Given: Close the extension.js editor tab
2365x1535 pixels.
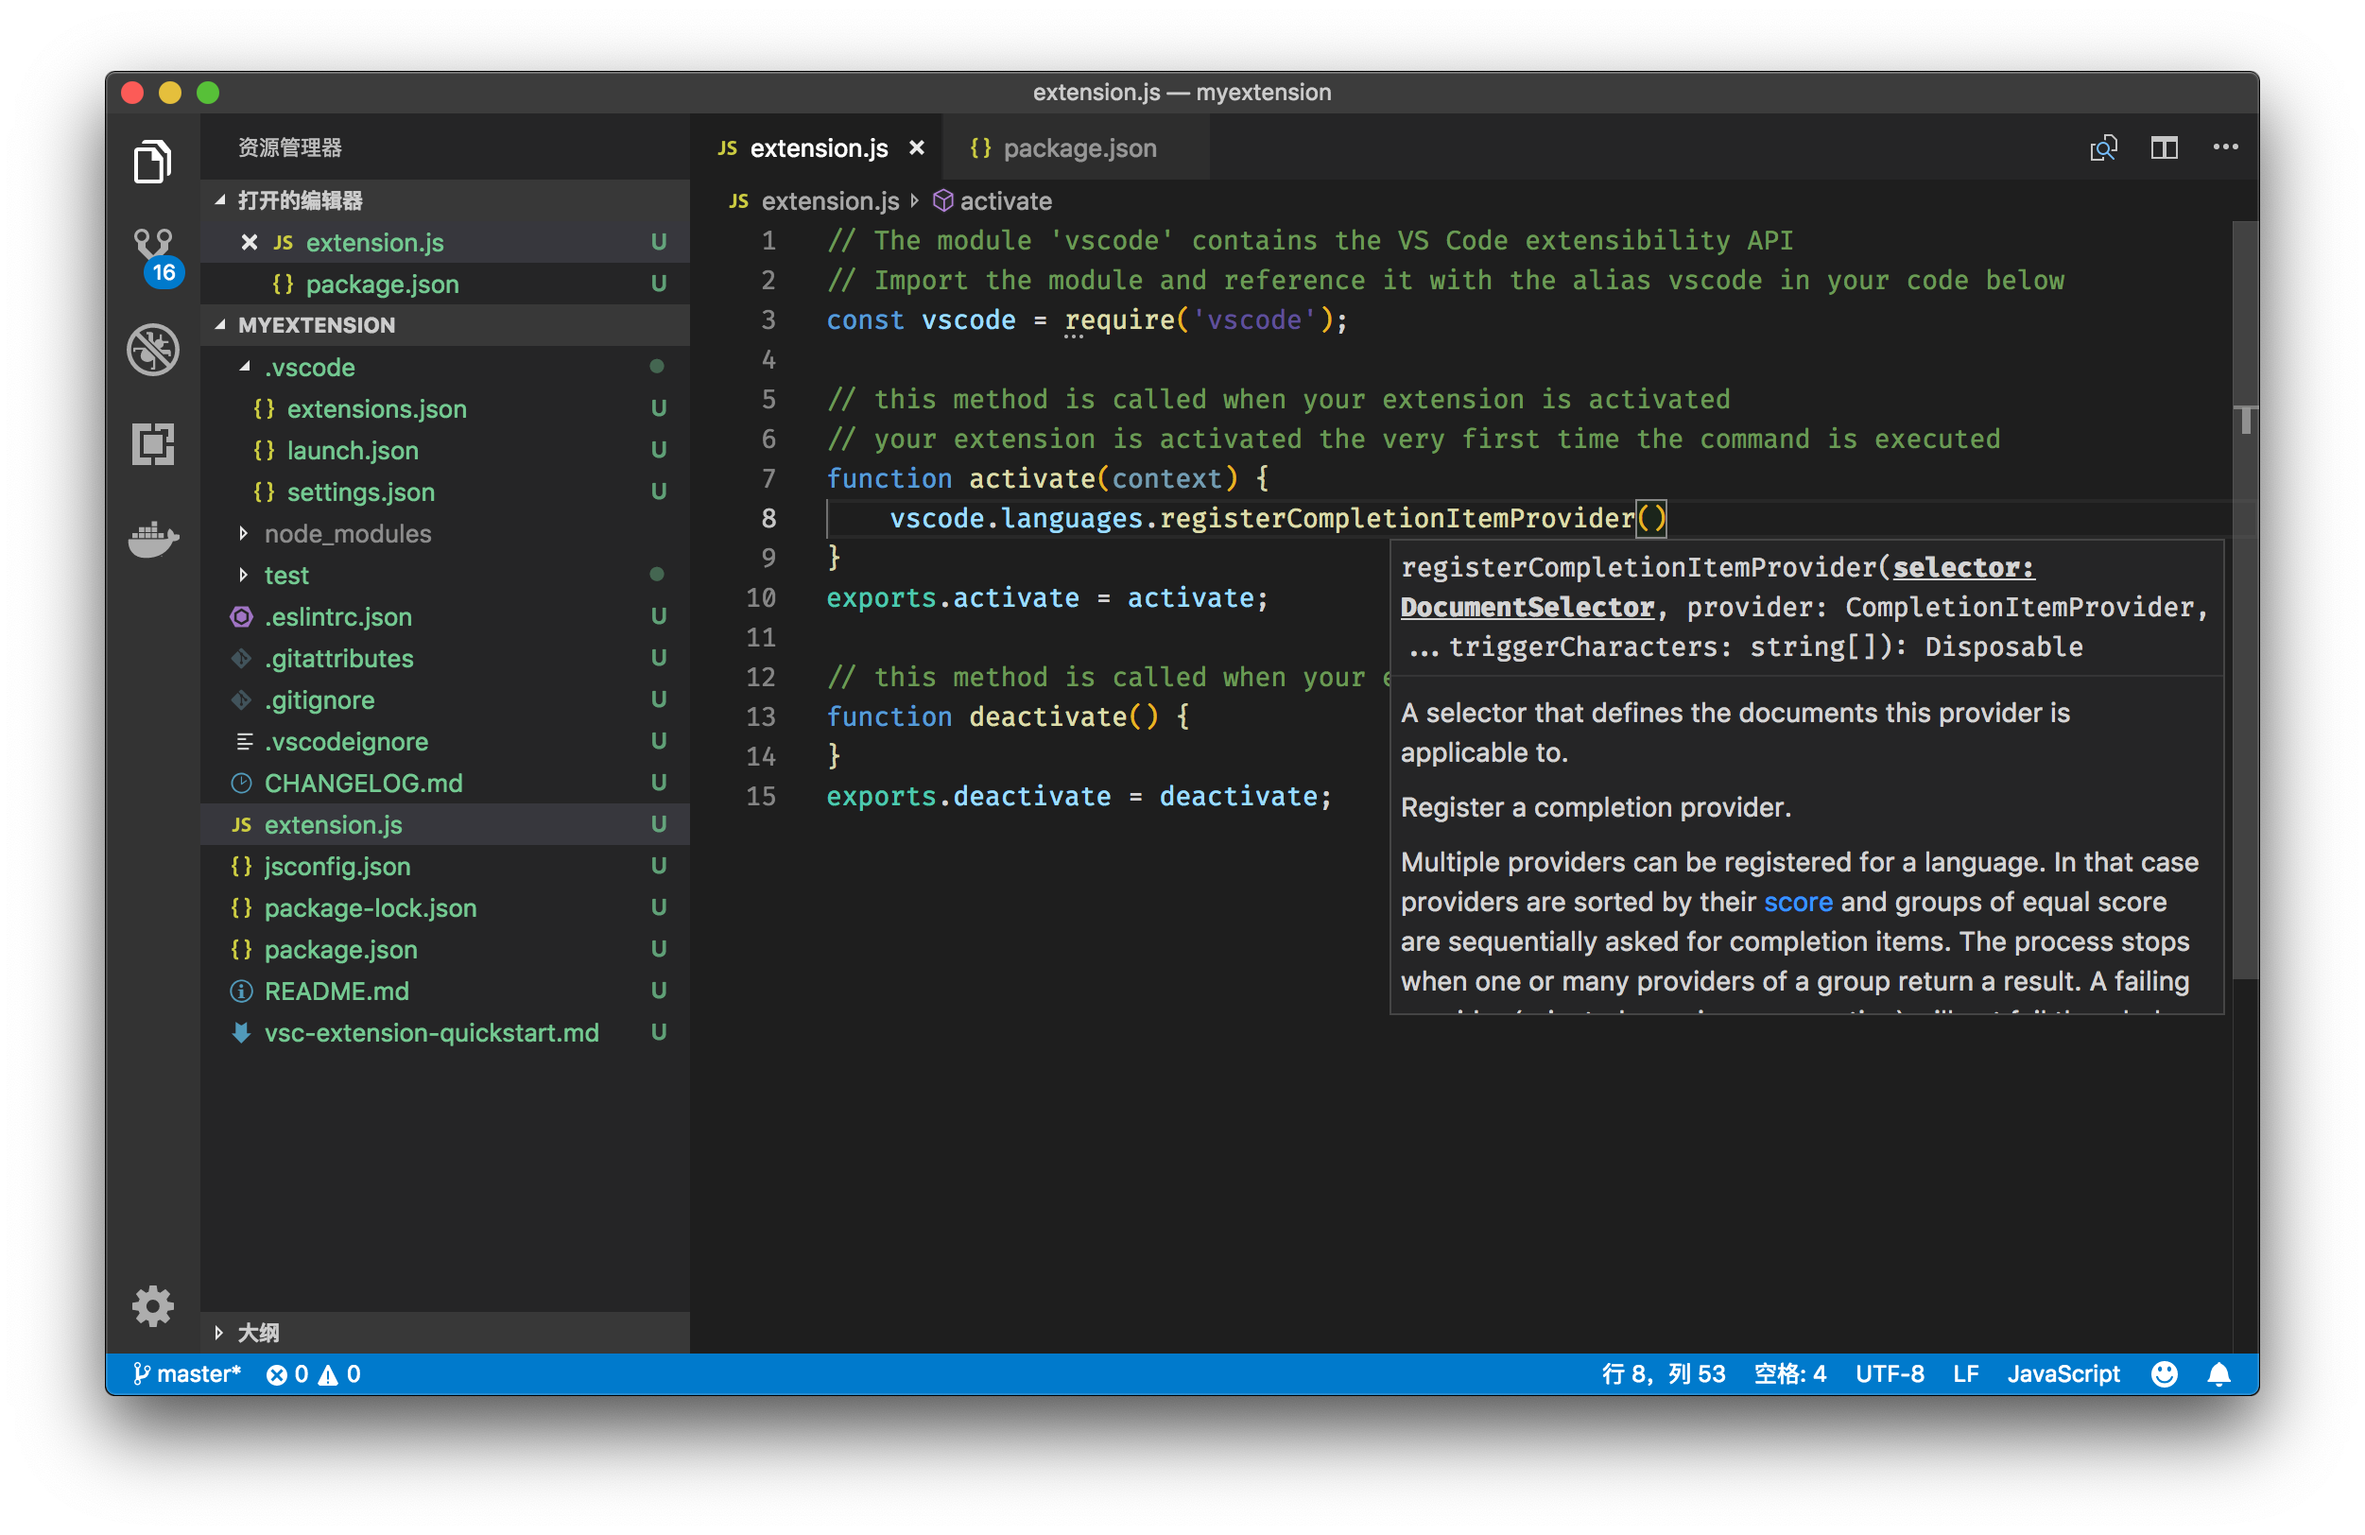Looking at the screenshot, I should pyautogui.click(x=916, y=148).
